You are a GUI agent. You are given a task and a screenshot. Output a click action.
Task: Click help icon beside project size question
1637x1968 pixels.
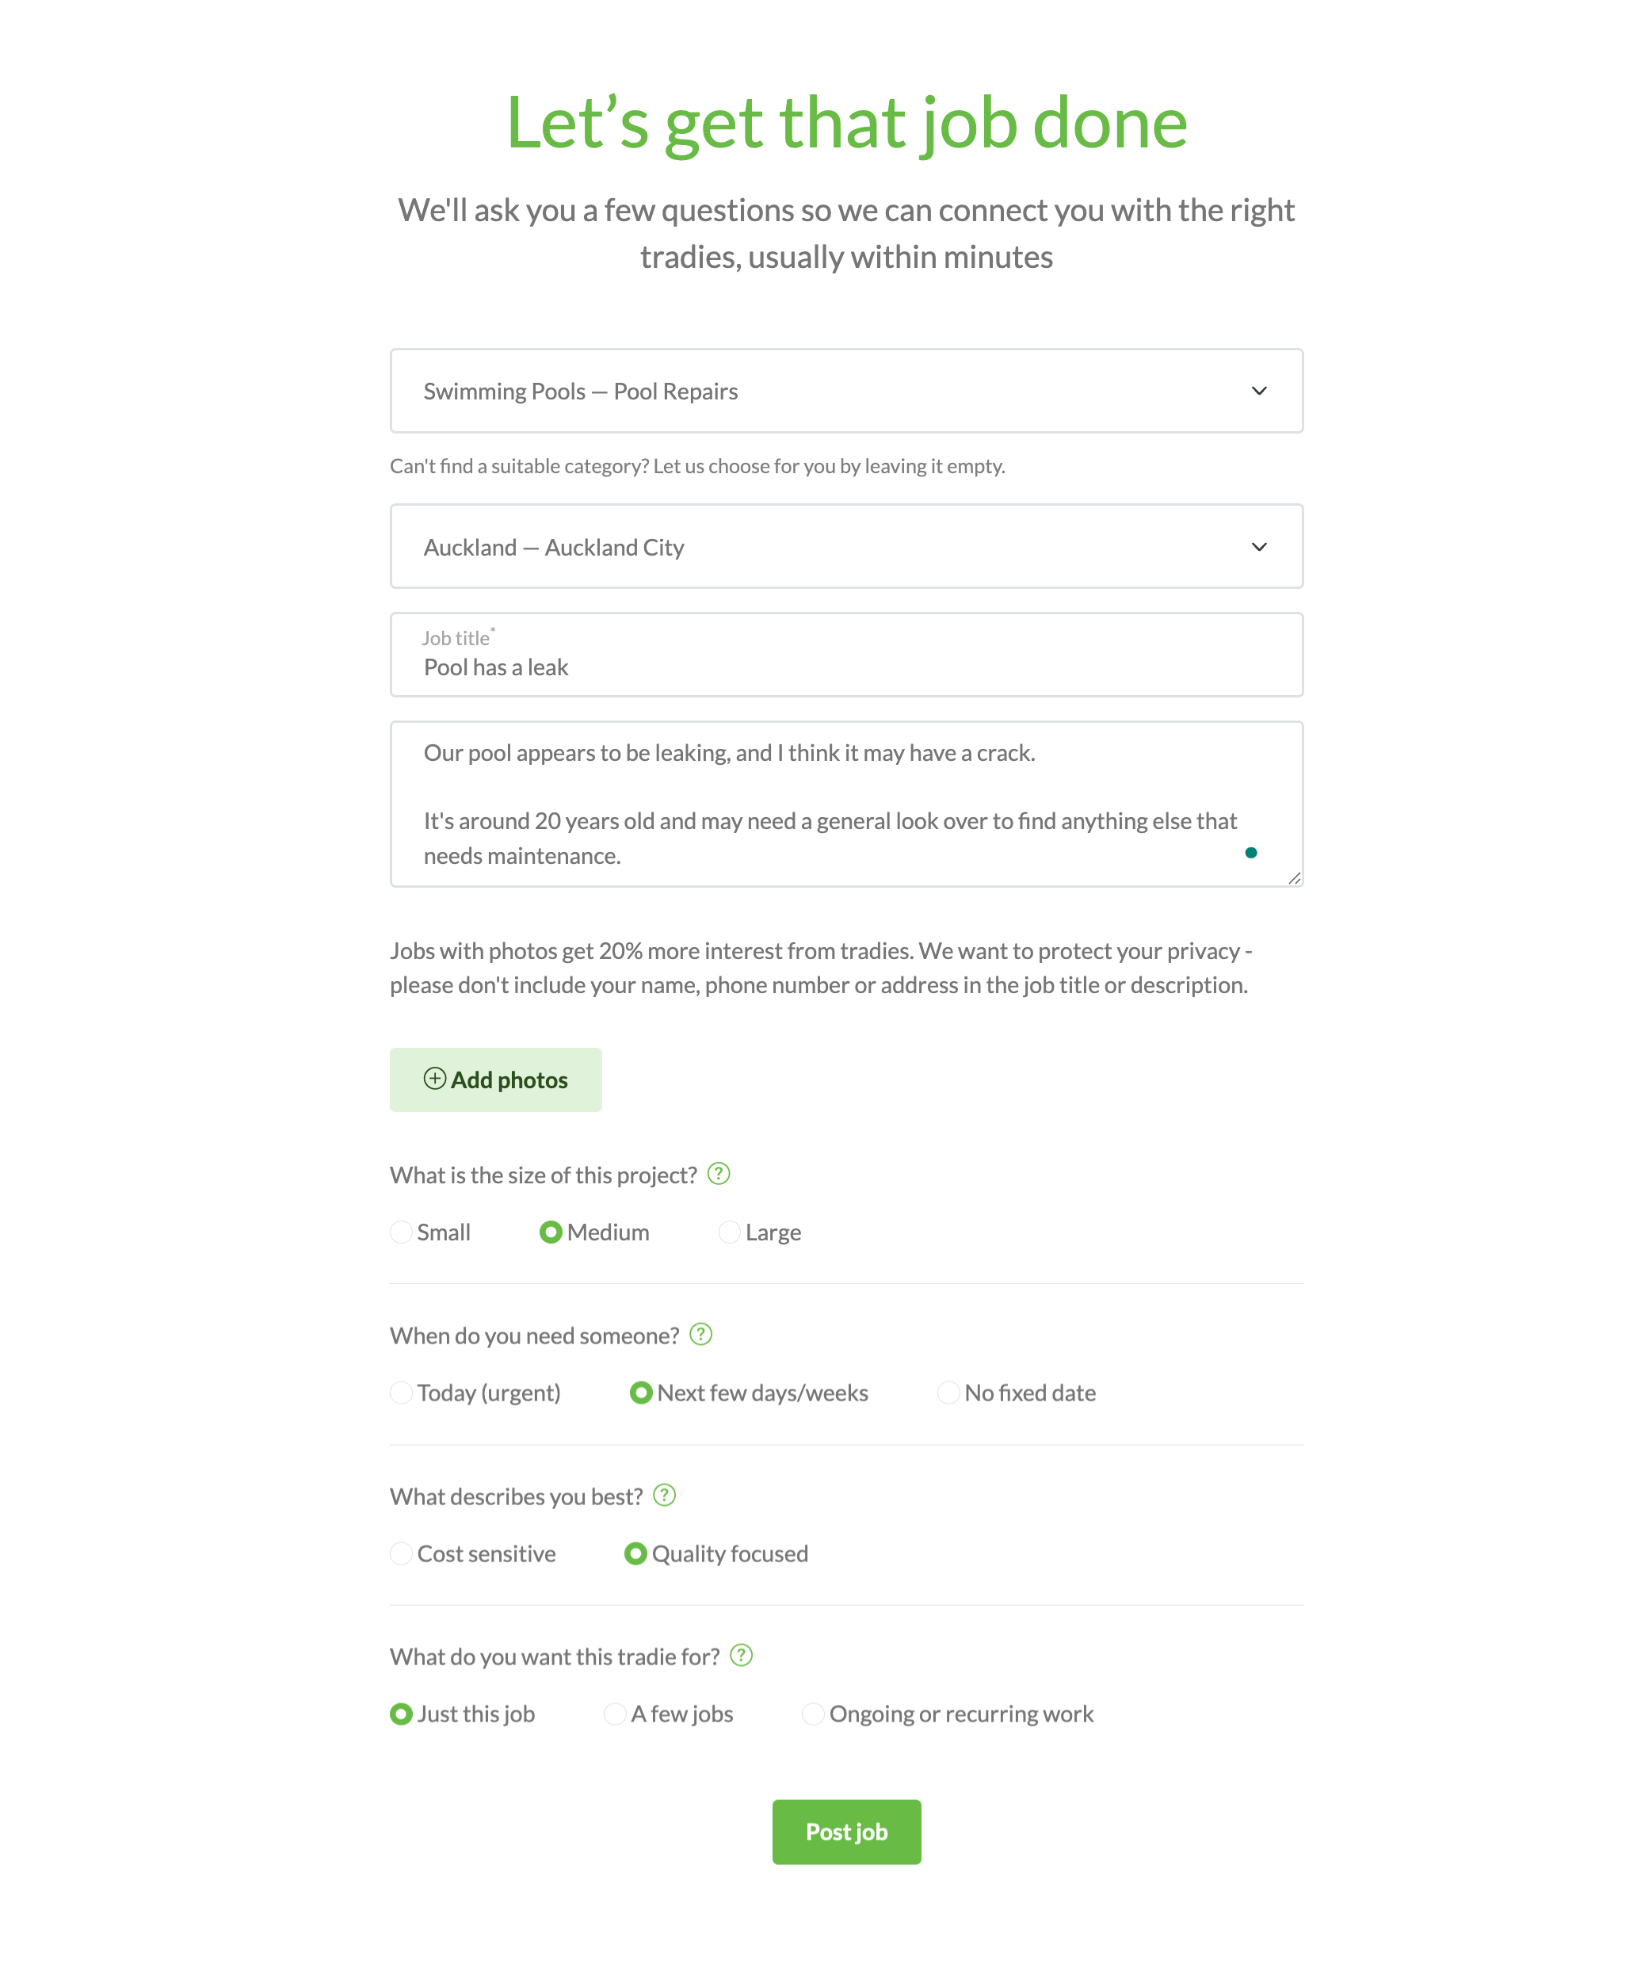pos(719,1173)
